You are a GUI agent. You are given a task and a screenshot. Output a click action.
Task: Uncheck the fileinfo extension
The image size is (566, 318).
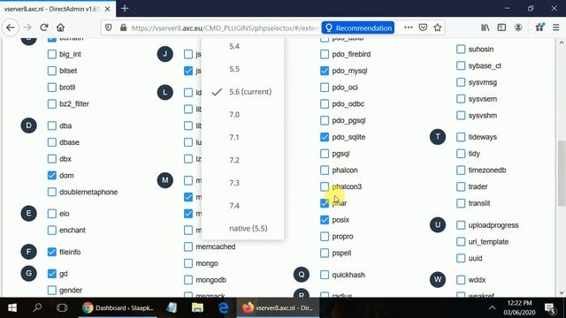tap(52, 252)
